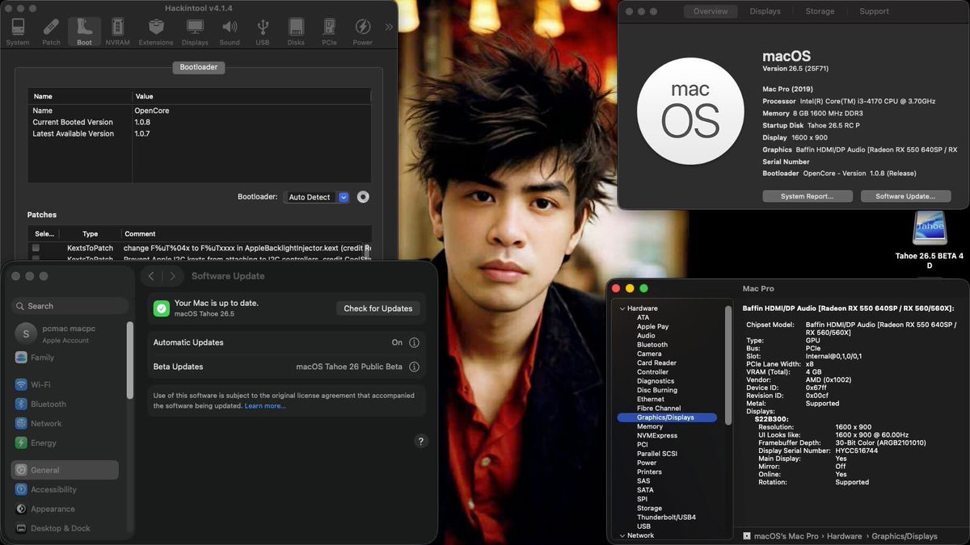Click the Search field in System Settings
Viewport: 970px width, 545px height.
coord(70,306)
